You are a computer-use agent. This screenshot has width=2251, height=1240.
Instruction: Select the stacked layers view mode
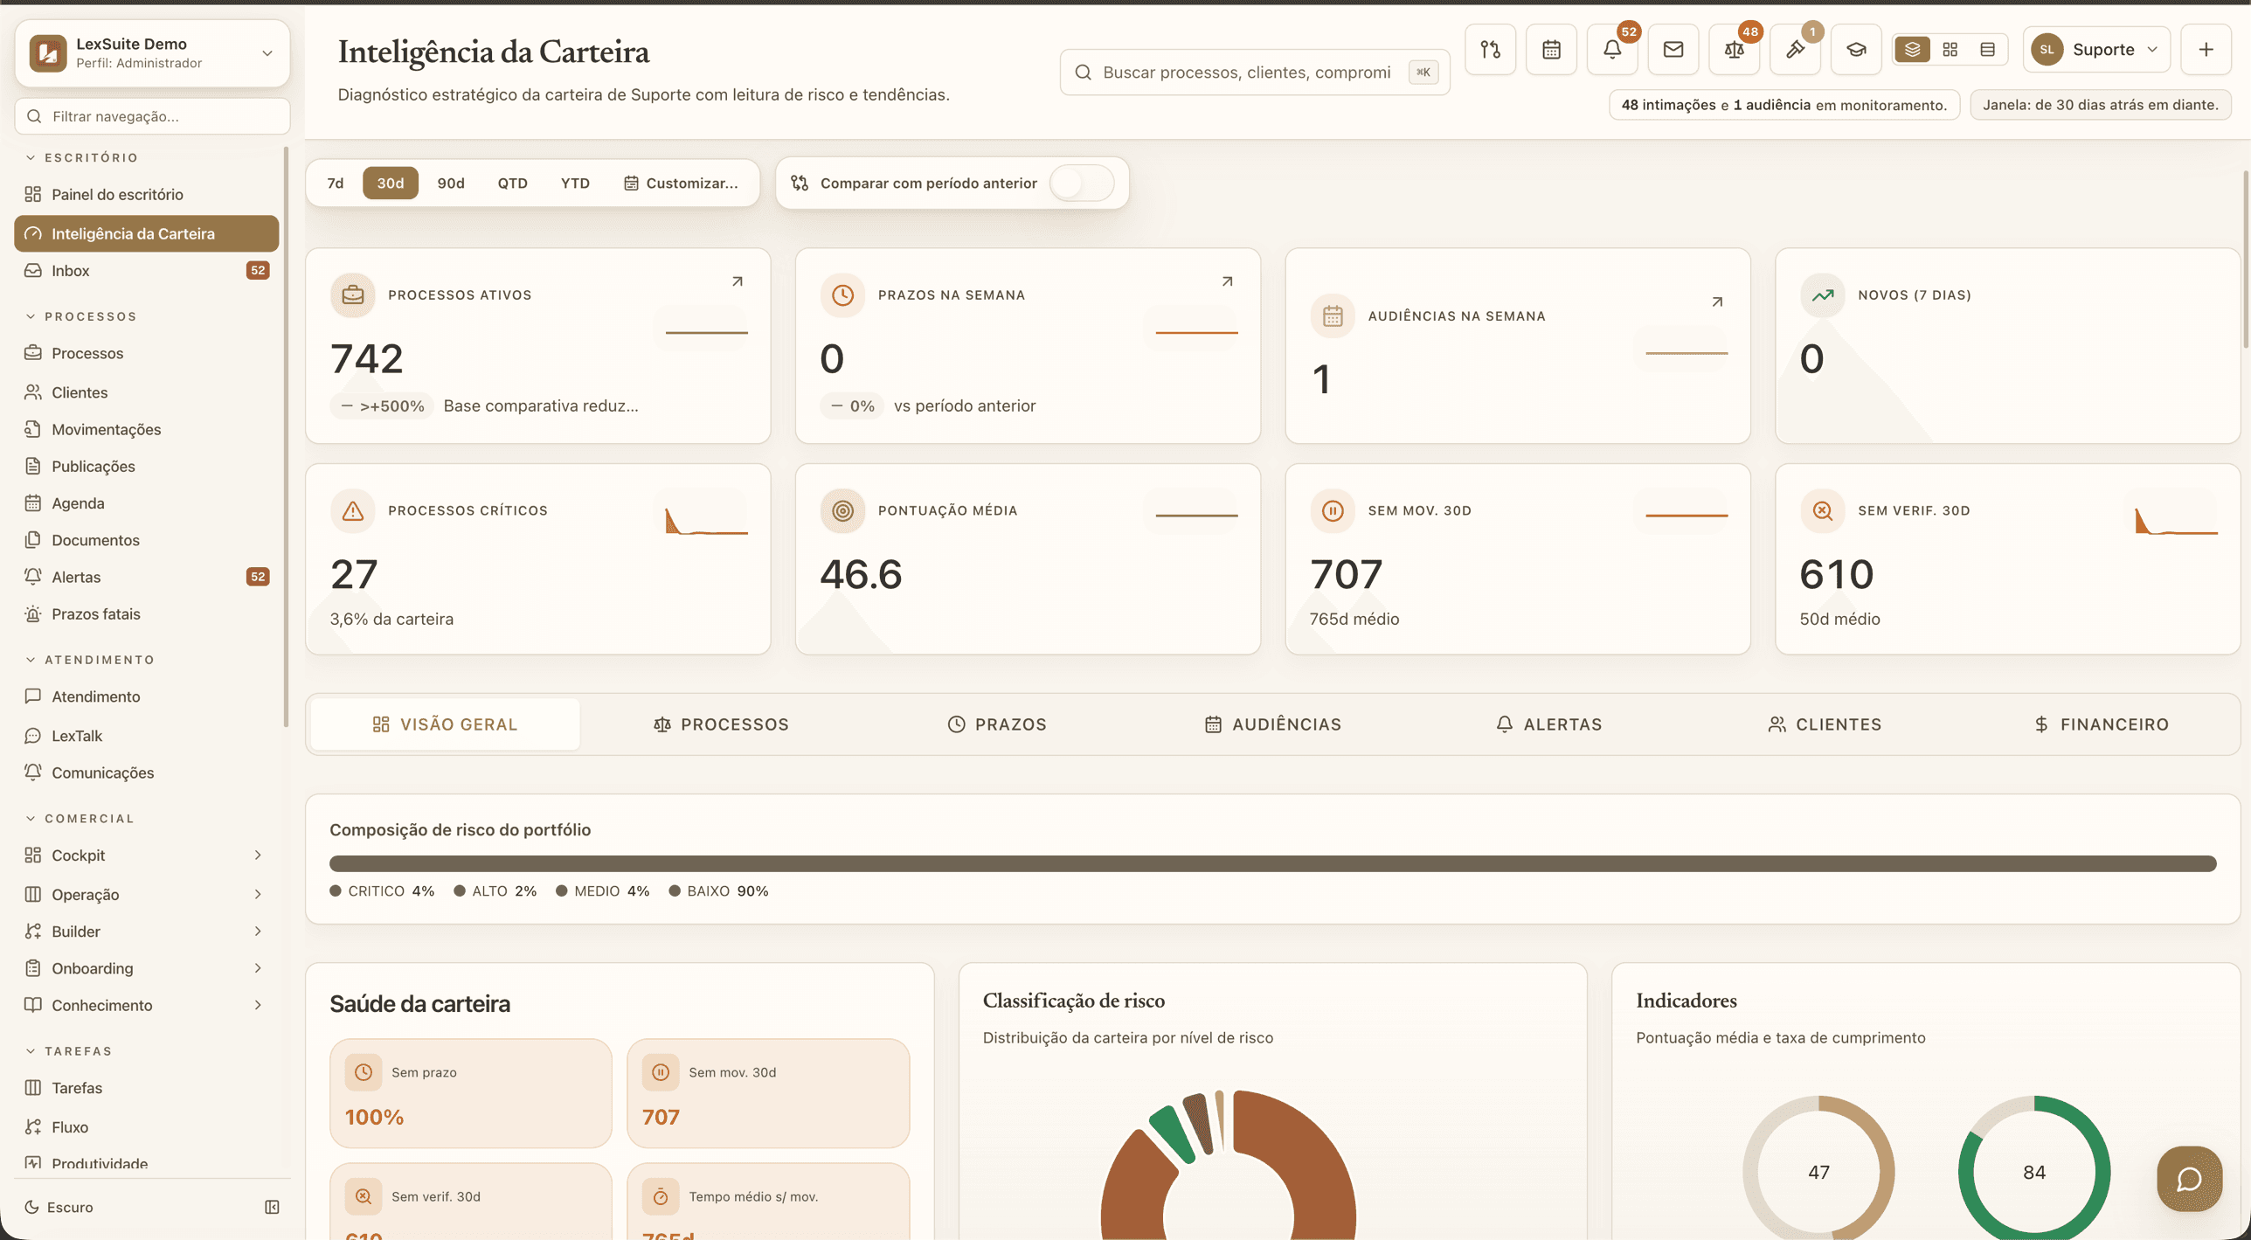(x=1912, y=50)
